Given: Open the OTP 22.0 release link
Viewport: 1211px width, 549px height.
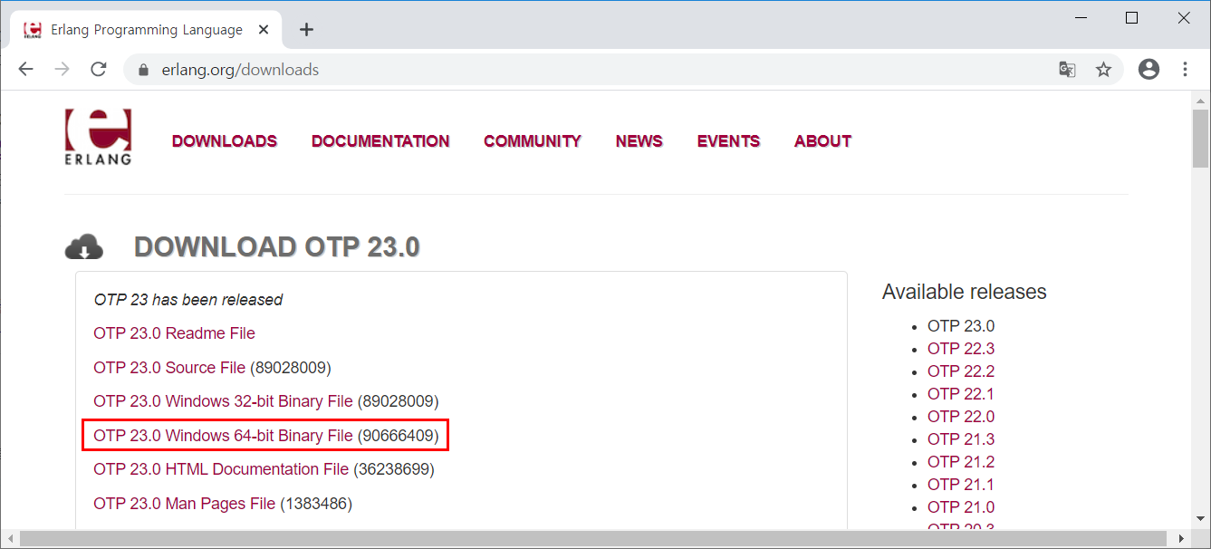Looking at the screenshot, I should click(961, 417).
